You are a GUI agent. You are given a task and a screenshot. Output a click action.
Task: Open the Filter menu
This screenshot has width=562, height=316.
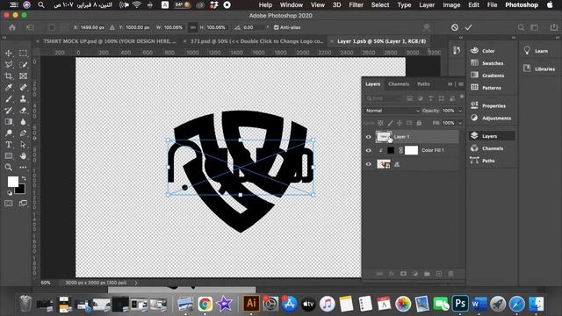356,5
